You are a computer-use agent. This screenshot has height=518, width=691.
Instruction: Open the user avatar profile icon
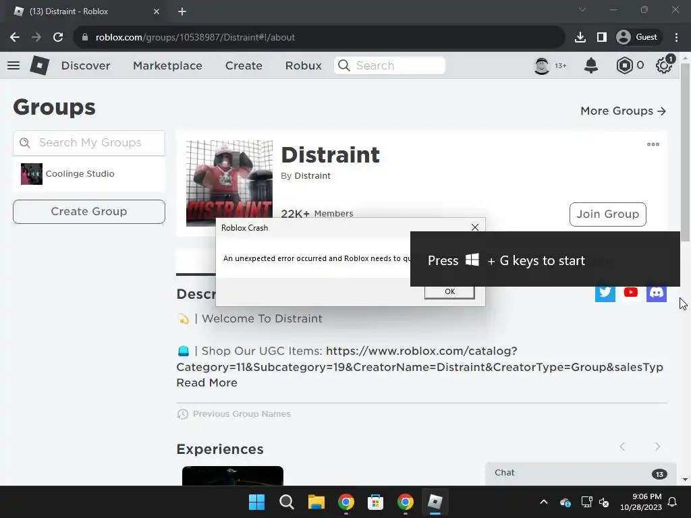[x=542, y=65]
